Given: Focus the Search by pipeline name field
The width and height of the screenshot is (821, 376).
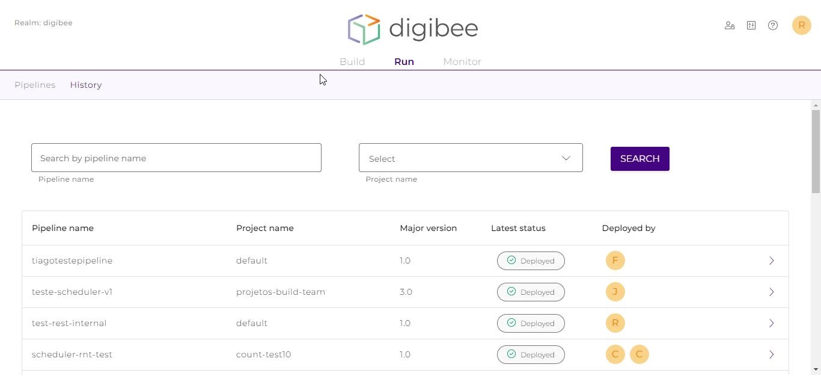Looking at the screenshot, I should (176, 158).
